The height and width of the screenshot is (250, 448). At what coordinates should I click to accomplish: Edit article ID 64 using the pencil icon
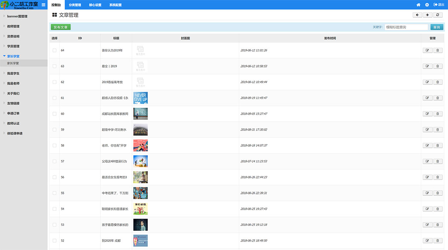(427, 50)
